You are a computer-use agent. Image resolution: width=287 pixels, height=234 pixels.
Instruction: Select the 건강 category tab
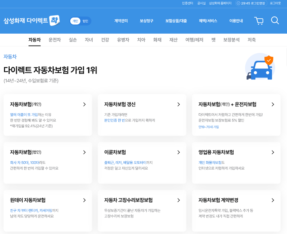(105, 40)
